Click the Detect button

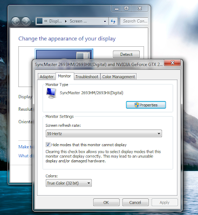click(x=126, y=54)
